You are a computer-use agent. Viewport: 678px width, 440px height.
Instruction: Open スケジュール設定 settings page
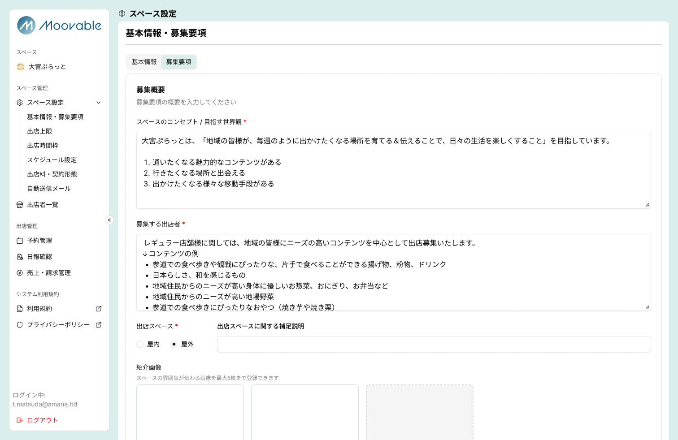pos(52,160)
